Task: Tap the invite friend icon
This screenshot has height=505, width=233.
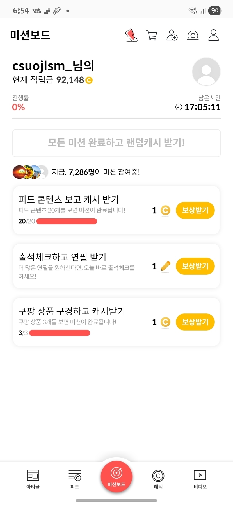Action: (x=172, y=35)
